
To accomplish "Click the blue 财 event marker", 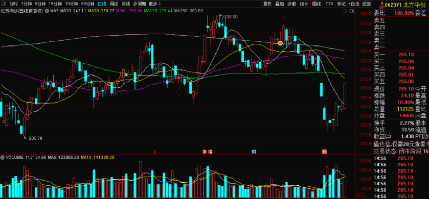I will 254,152.
